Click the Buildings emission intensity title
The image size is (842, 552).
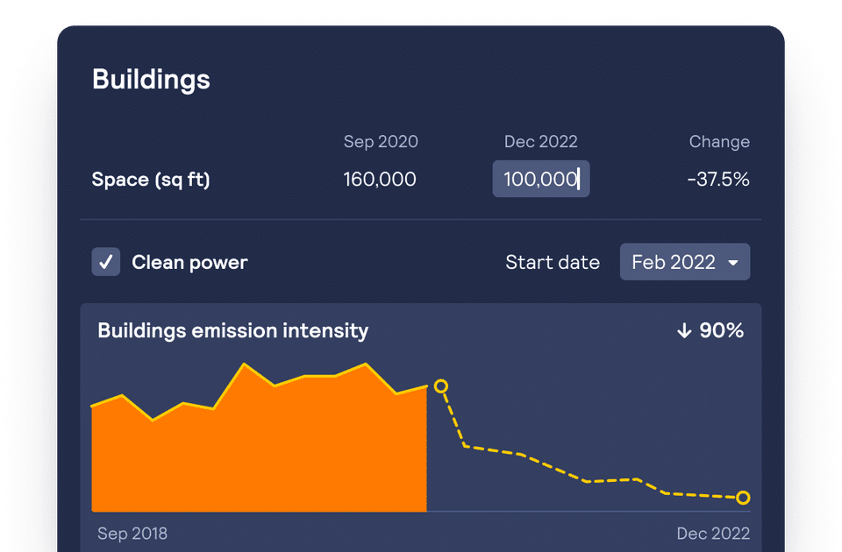point(233,330)
